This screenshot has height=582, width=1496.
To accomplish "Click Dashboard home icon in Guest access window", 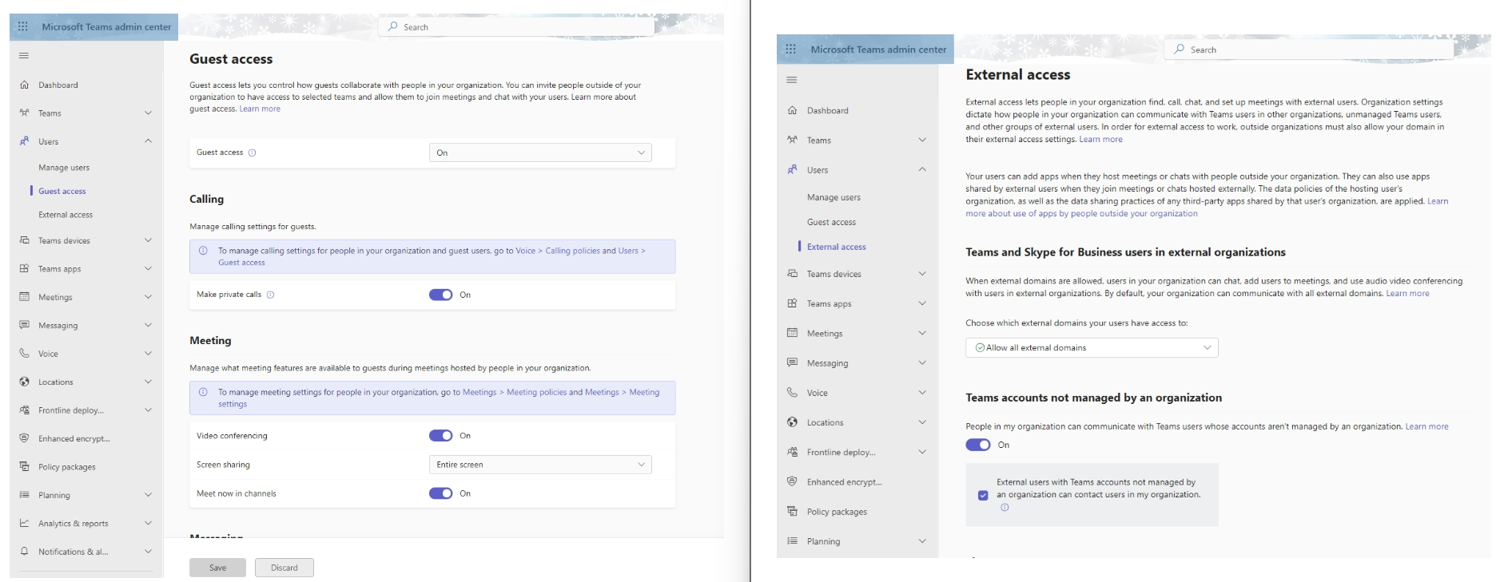I will click(24, 85).
